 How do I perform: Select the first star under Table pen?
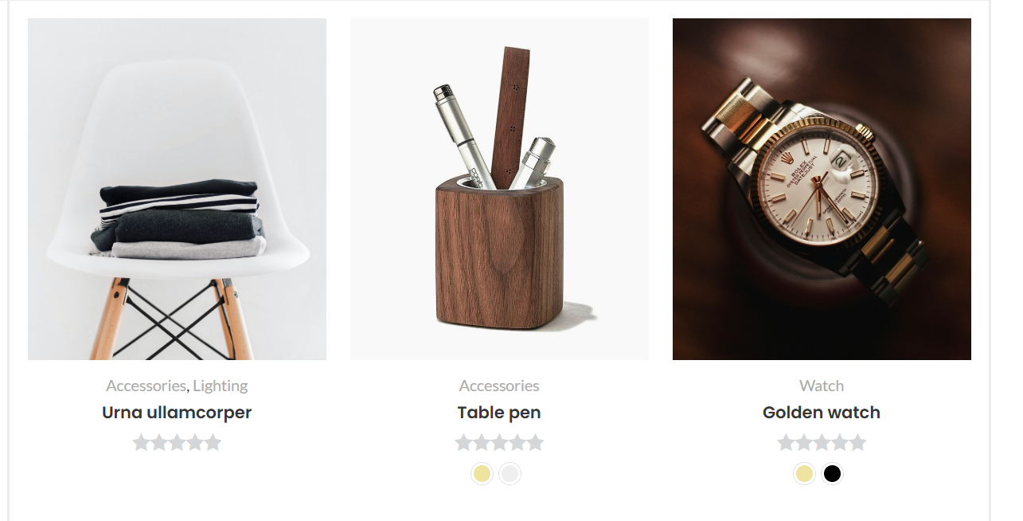tap(464, 443)
